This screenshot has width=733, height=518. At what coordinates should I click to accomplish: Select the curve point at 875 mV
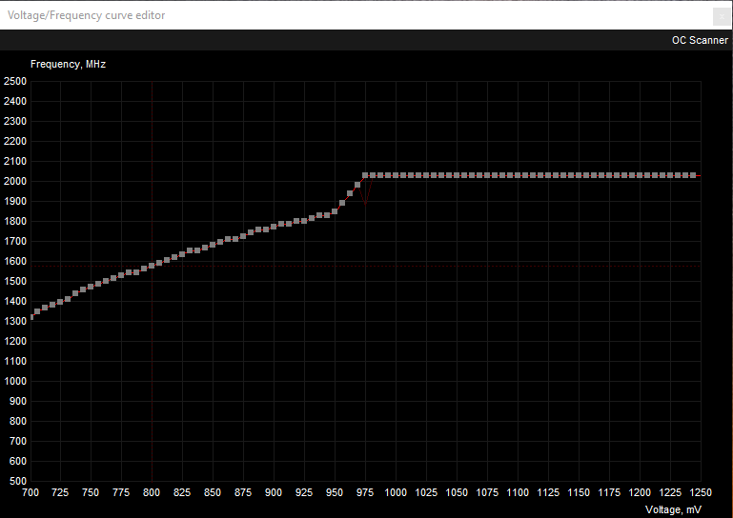click(243, 236)
